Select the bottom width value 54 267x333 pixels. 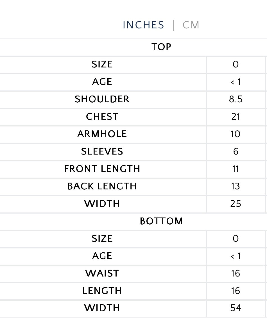tap(236, 308)
